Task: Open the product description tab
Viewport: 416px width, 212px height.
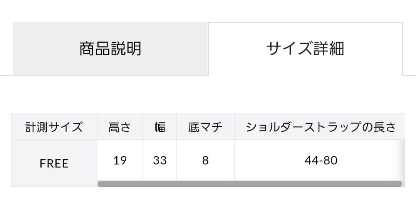Action: (111, 49)
